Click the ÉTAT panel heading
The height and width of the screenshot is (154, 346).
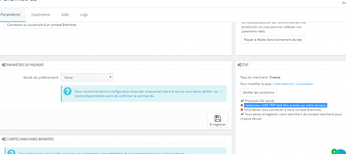pos(246,65)
